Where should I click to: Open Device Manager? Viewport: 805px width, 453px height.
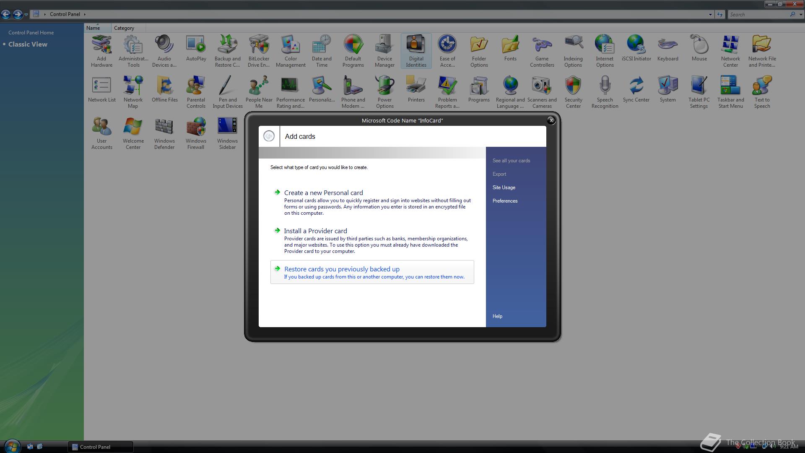click(x=384, y=51)
